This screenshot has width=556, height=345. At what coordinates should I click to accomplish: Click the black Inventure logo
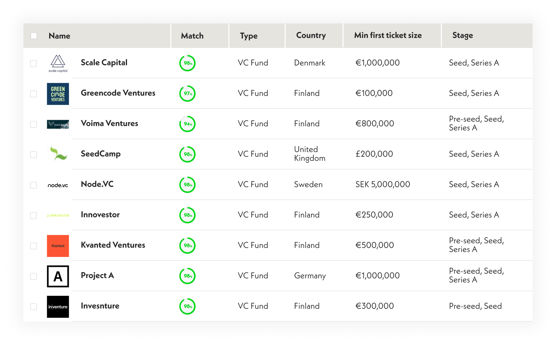[x=58, y=307]
